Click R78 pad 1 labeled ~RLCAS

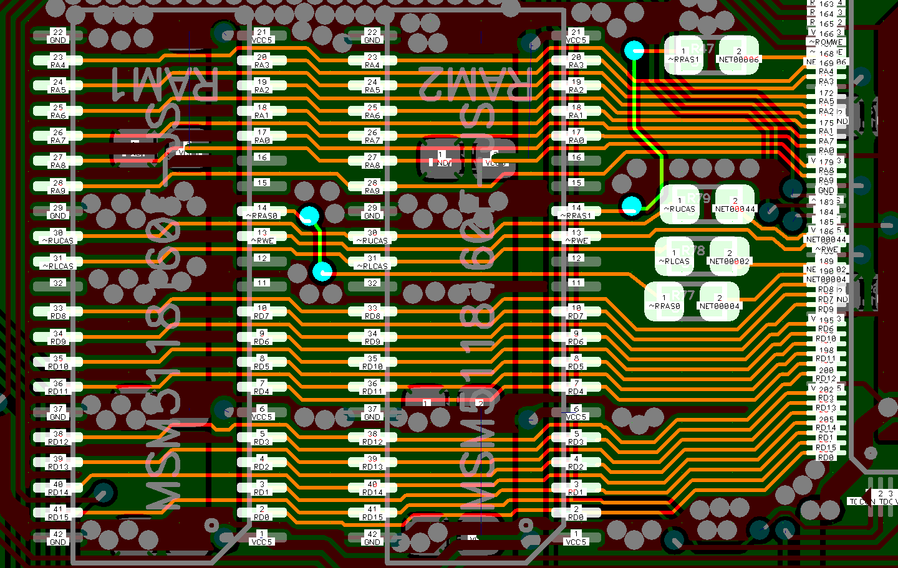pyautogui.click(x=674, y=257)
